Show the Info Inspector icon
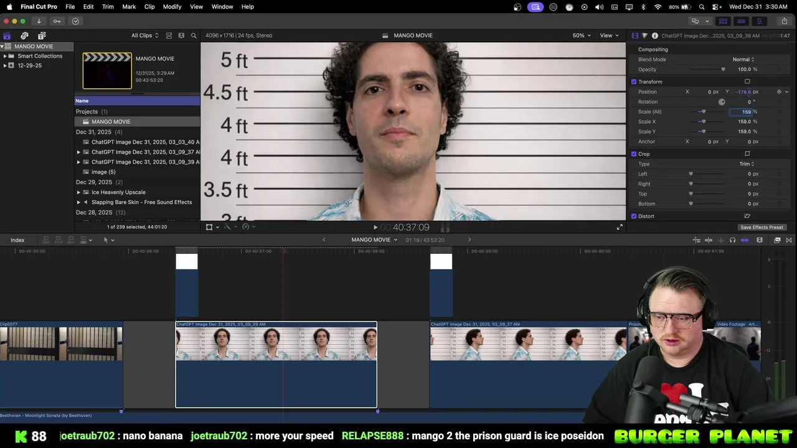 tap(654, 35)
